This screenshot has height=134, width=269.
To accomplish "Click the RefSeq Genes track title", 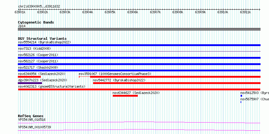I will (x=31, y=116).
